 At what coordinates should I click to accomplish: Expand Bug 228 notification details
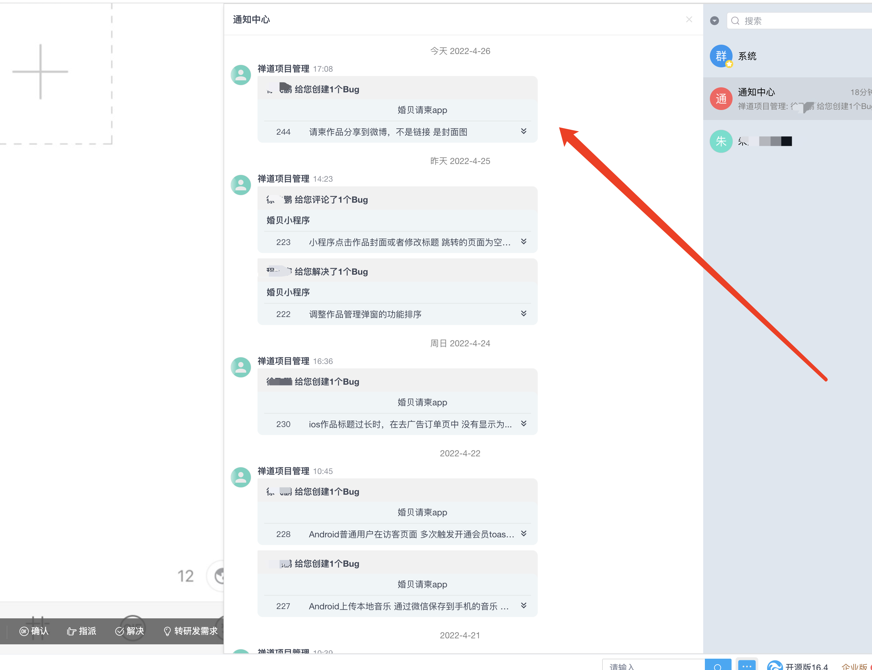[x=524, y=534]
